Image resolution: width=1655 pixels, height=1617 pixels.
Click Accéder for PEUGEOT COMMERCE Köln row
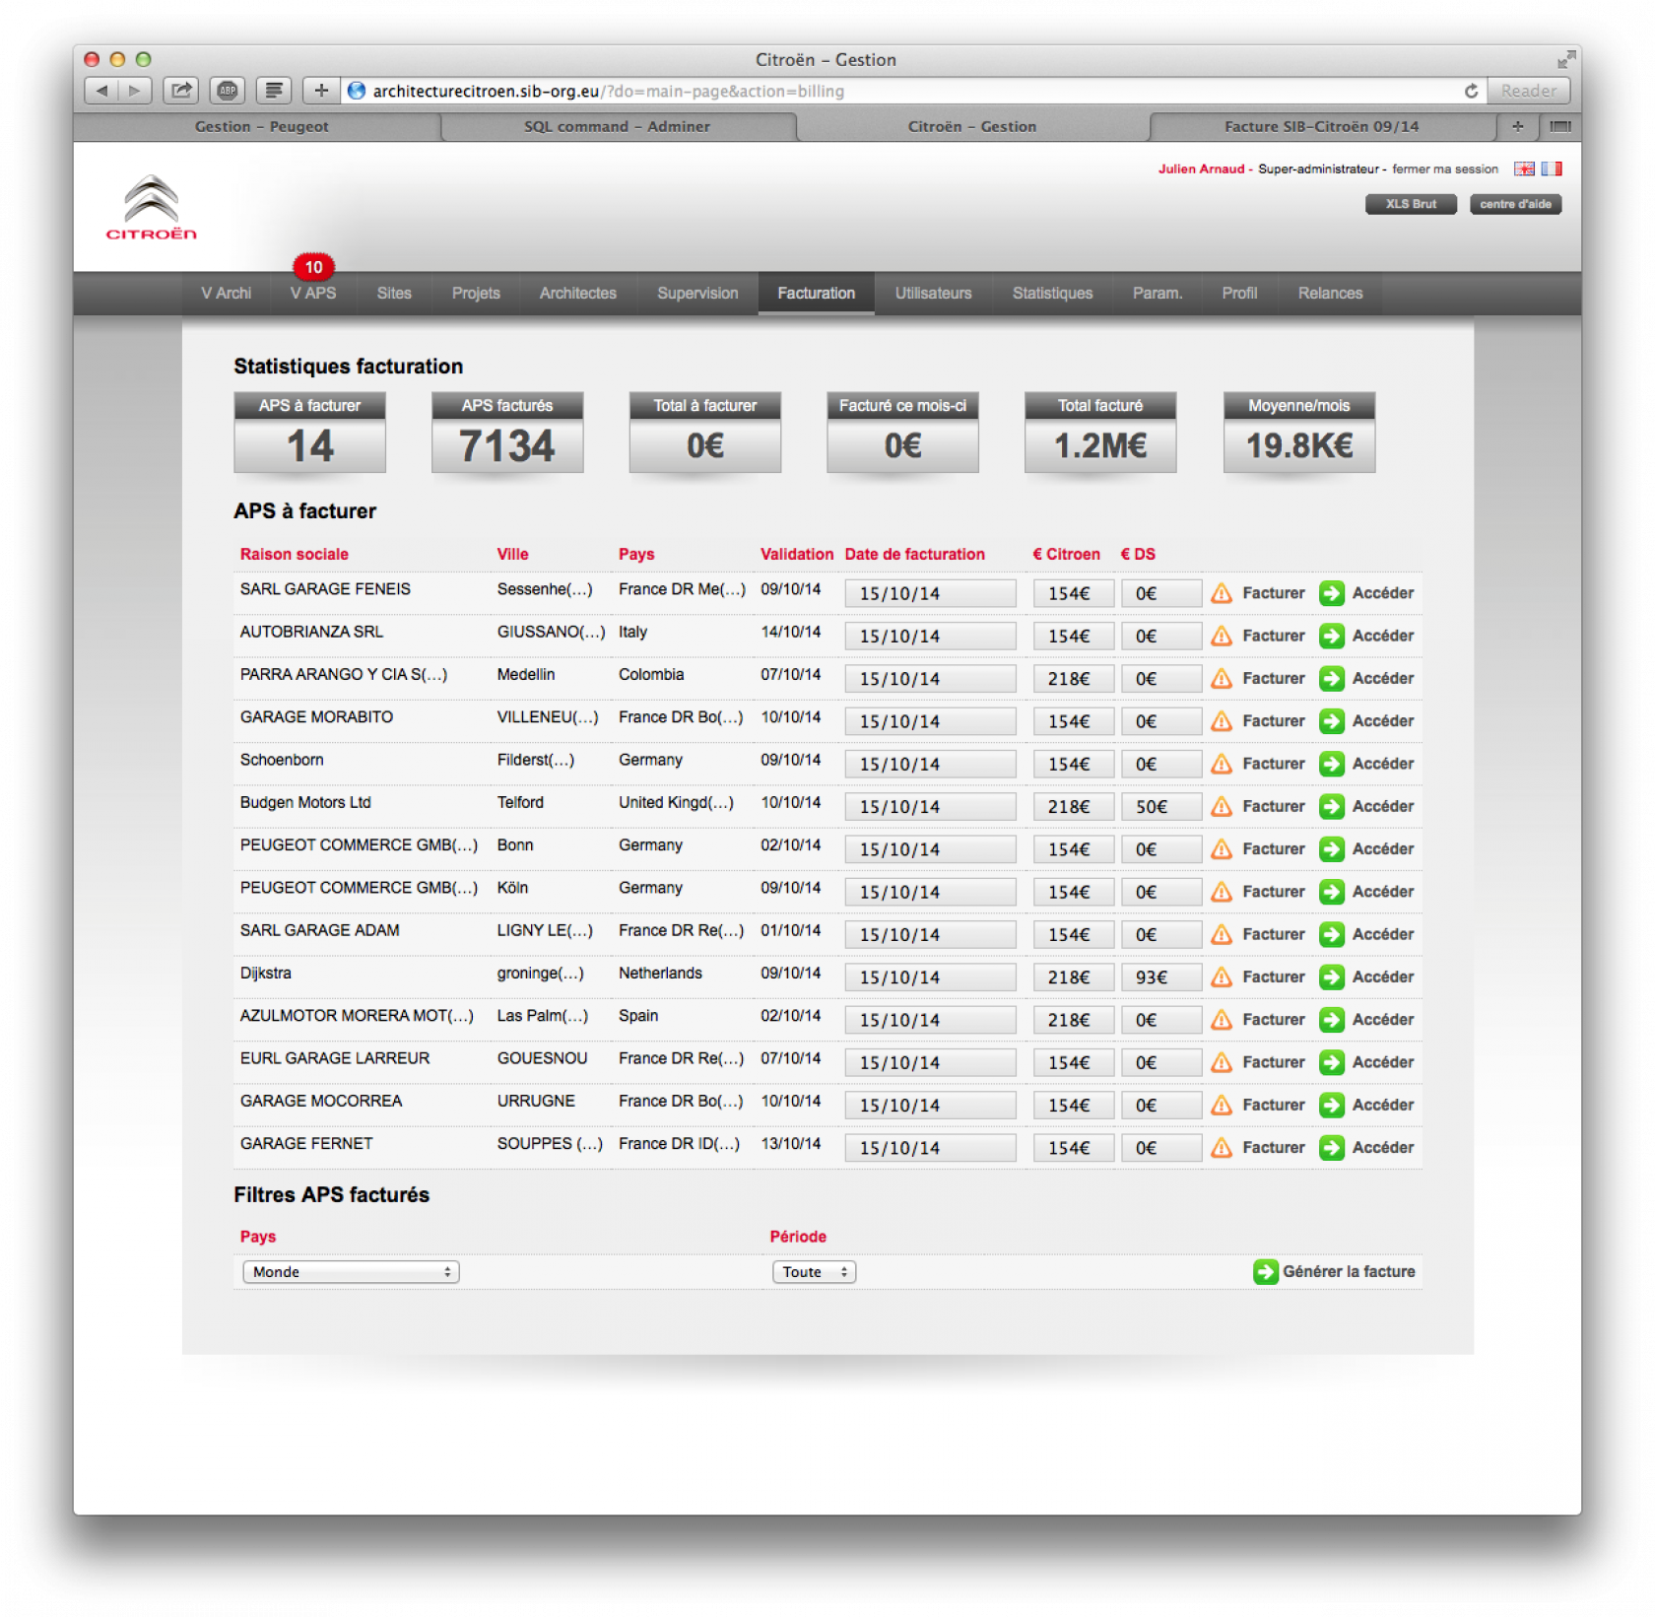point(1383,892)
